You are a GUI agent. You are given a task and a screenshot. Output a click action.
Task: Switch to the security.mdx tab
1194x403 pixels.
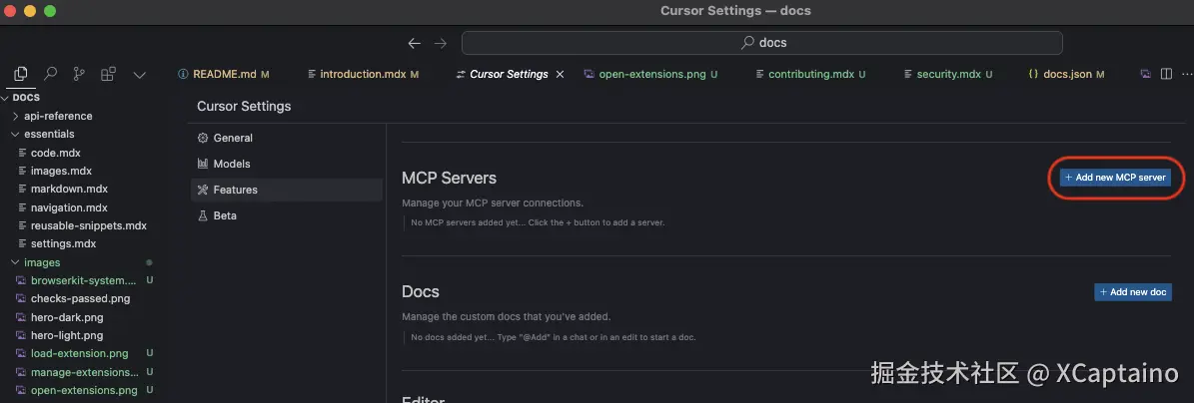948,74
